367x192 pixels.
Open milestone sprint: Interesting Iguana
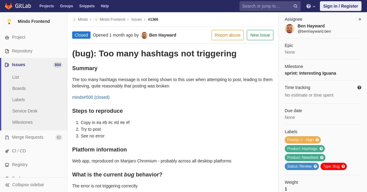point(310,73)
